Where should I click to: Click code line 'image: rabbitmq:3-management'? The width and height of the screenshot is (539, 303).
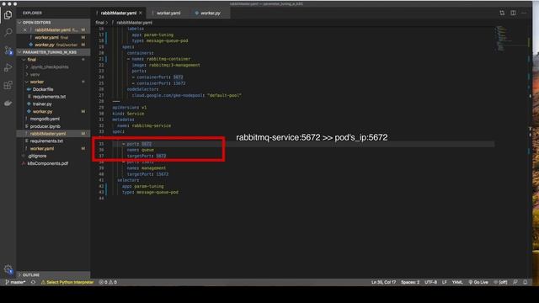pos(166,66)
